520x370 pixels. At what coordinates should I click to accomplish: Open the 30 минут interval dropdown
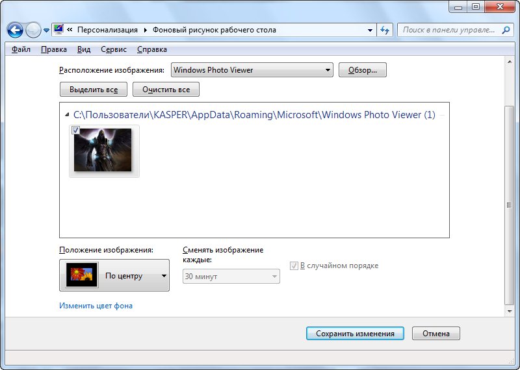point(231,277)
